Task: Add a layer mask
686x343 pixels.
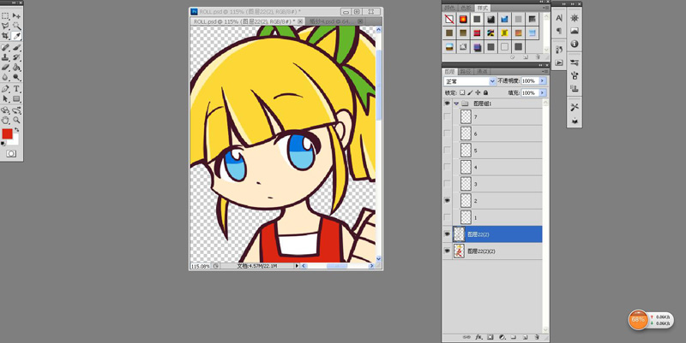Action: click(x=490, y=337)
